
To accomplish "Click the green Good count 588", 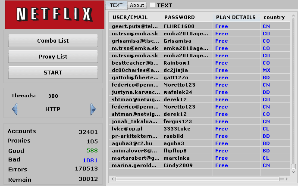I will tap(92, 151).
